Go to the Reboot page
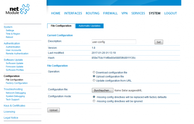Screen dimensions: 194x124 click(9, 37)
